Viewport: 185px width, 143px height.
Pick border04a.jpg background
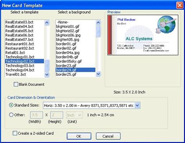75,53
